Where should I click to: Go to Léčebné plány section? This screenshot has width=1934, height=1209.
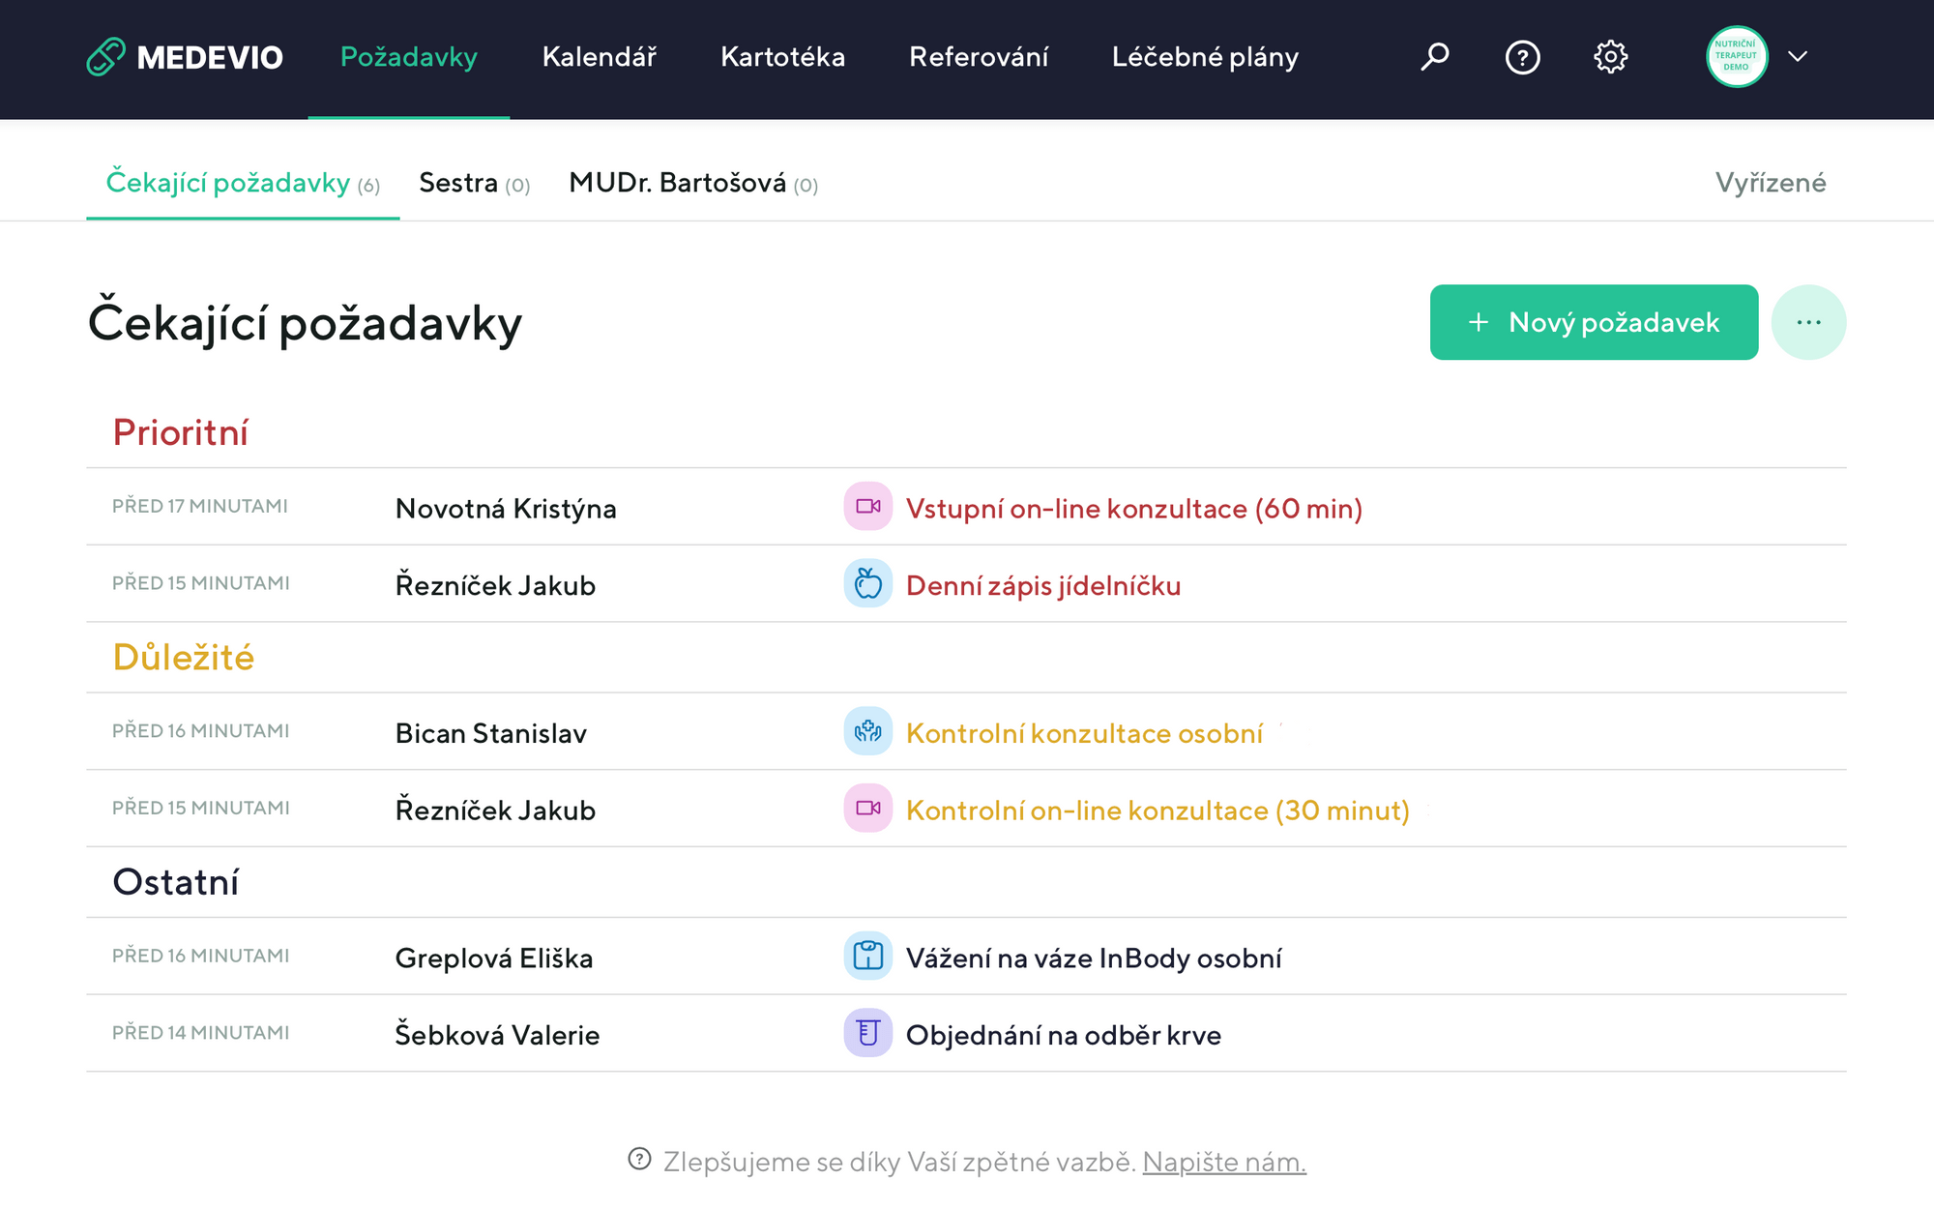click(x=1205, y=57)
